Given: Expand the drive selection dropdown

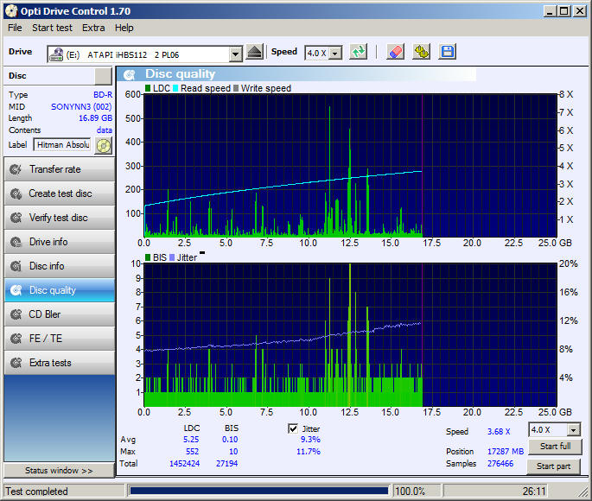Looking at the screenshot, I should coord(235,54).
